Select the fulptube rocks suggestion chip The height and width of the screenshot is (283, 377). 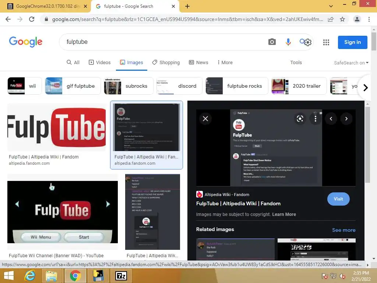tap(237, 86)
